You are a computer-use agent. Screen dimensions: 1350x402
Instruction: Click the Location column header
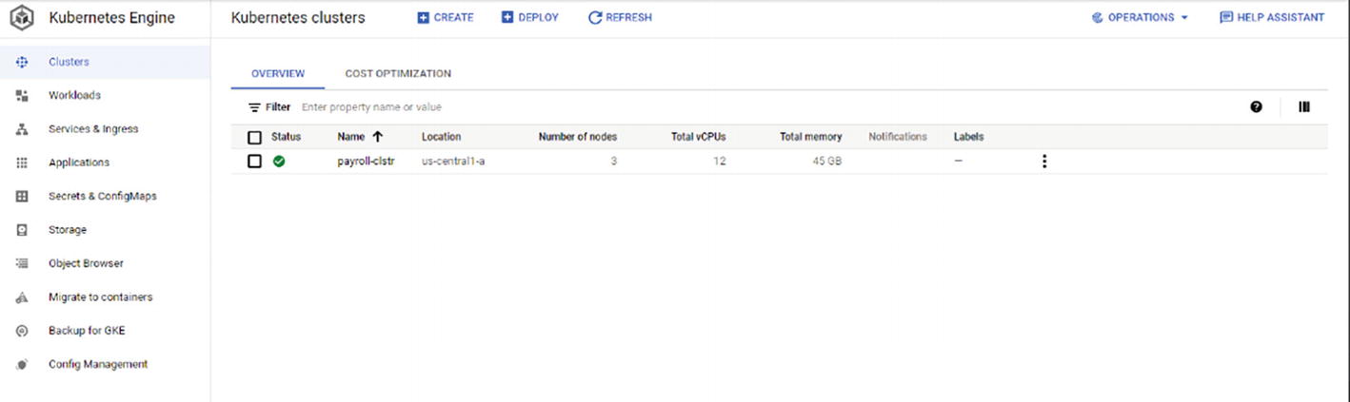pyautogui.click(x=441, y=137)
